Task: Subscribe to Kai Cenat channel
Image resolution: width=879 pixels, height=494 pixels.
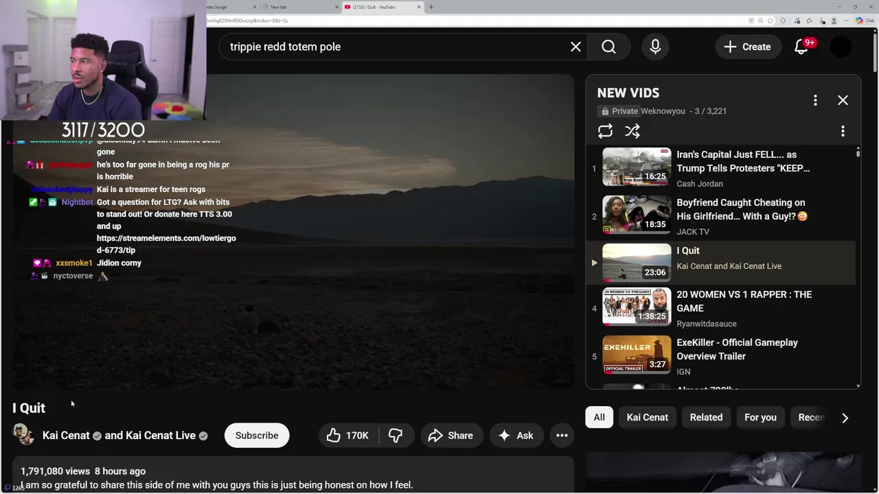Action: coord(257,436)
